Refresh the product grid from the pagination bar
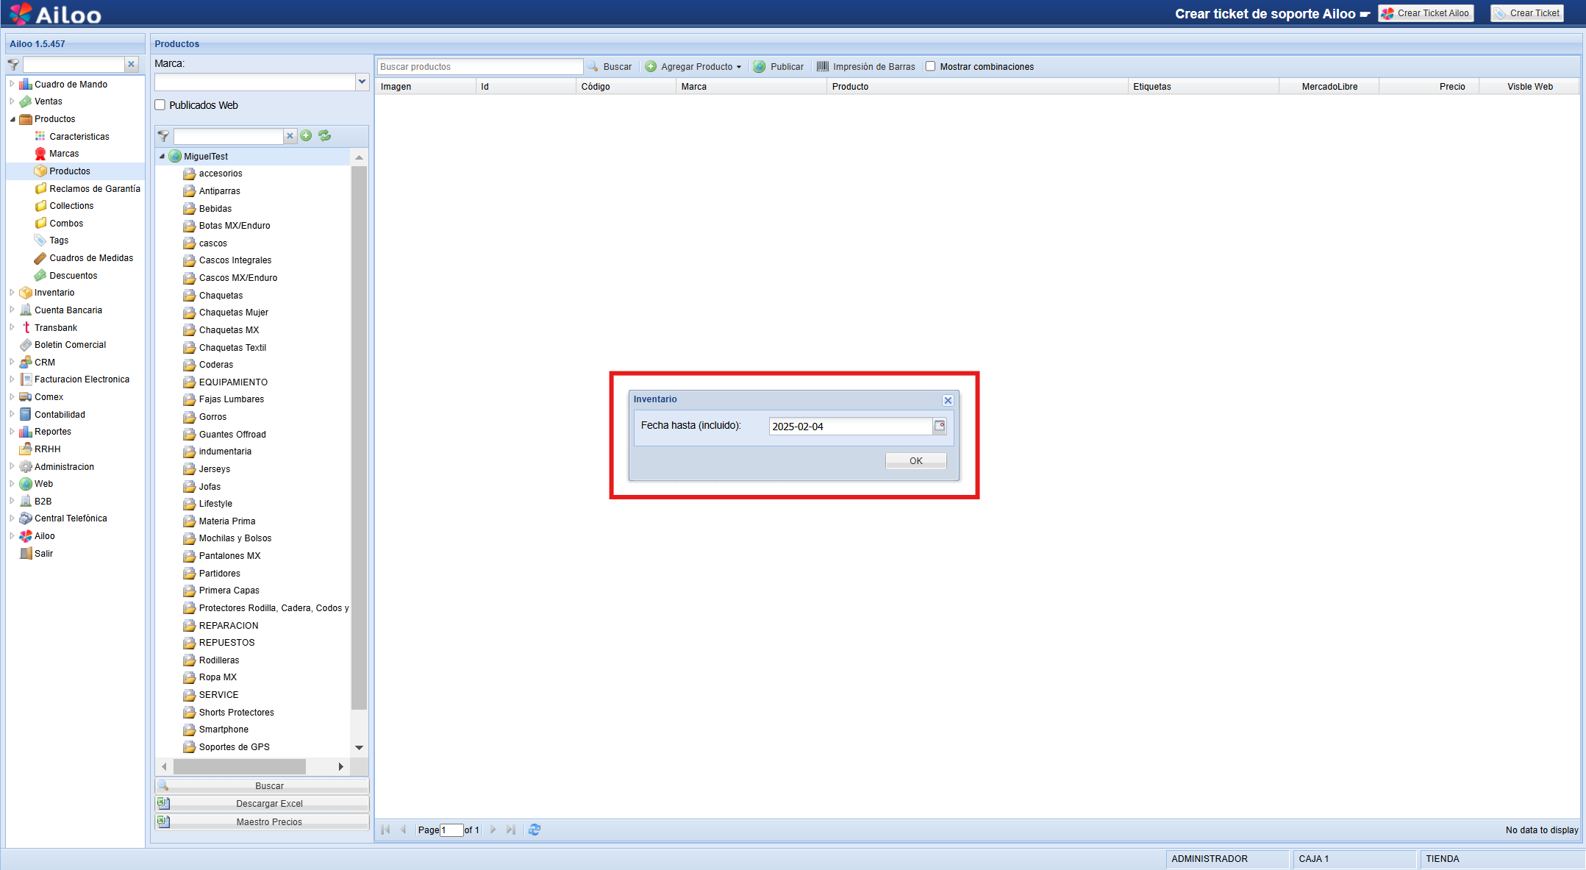This screenshot has width=1586, height=870. pos(535,830)
